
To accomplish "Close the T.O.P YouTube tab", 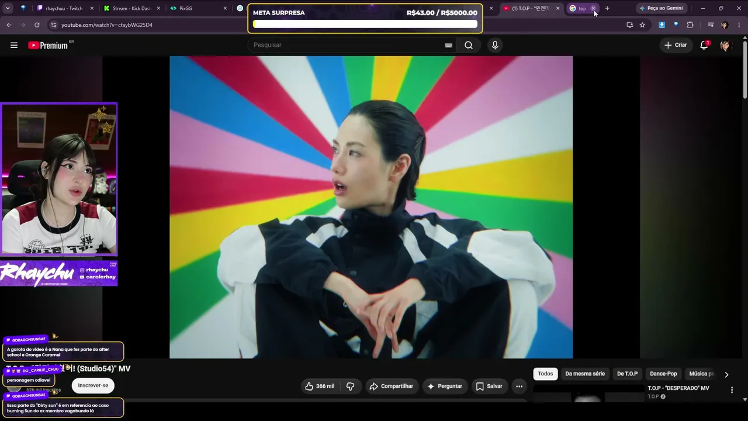I will [557, 8].
